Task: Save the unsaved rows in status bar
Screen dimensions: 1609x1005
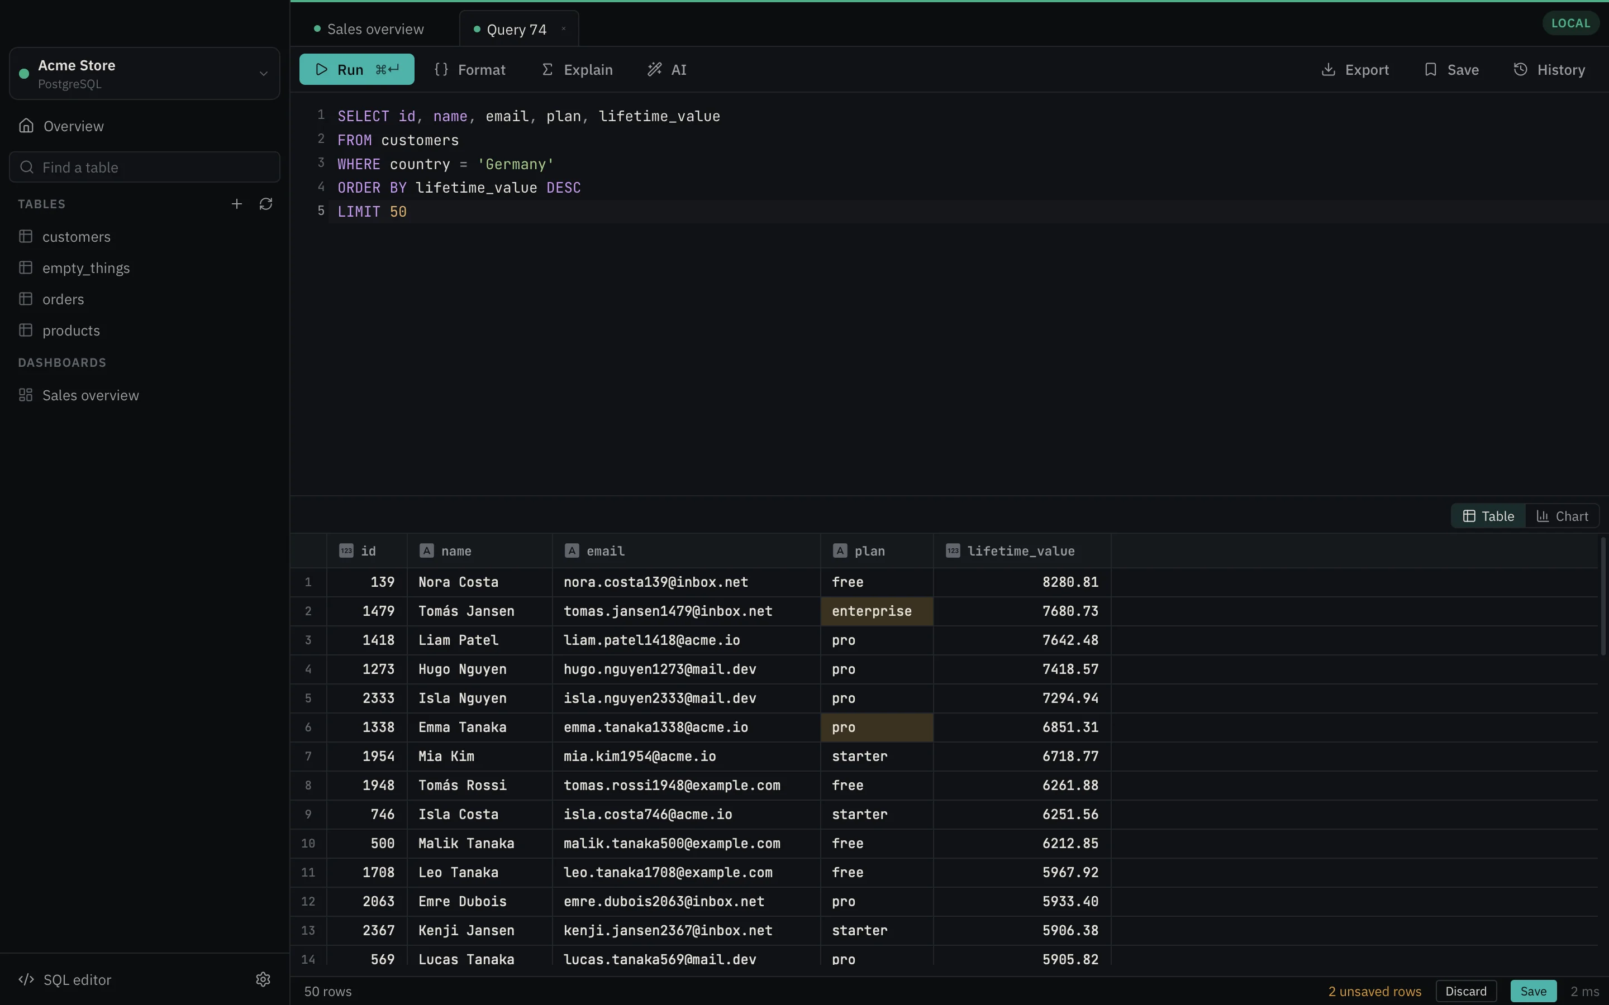Action: (1533, 991)
